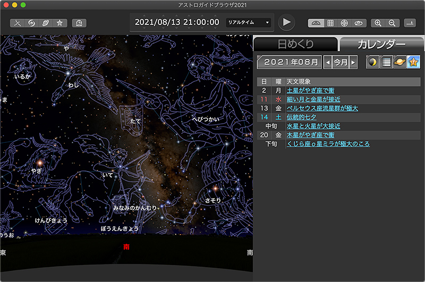
Task: Toggle the star display icon
Action: click(x=59, y=23)
